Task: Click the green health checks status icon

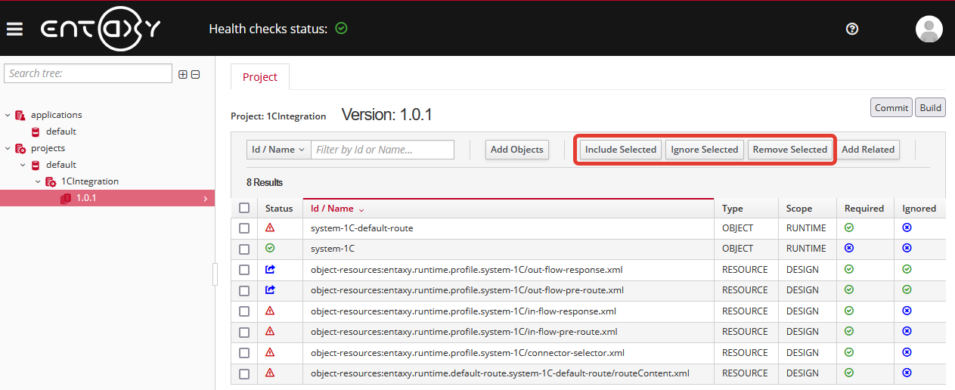Action: (341, 29)
